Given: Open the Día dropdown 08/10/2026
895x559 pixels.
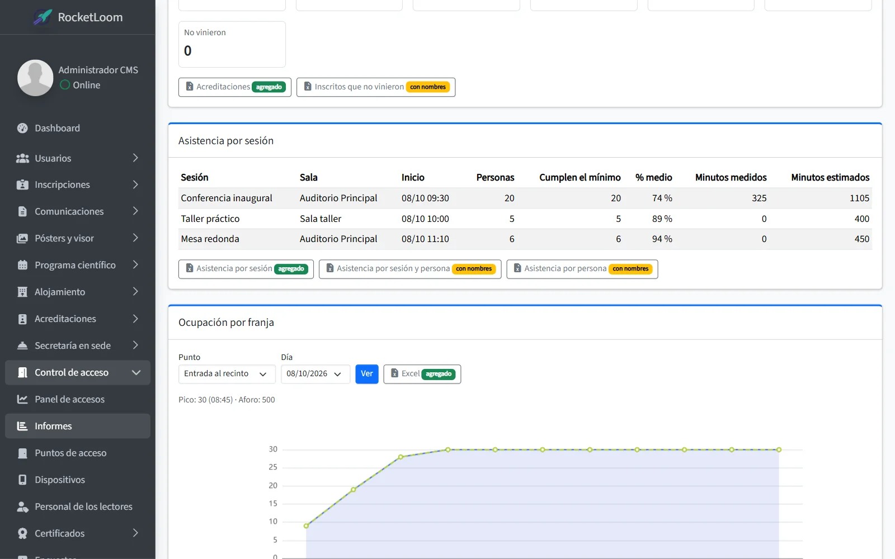Looking at the screenshot, I should click(x=315, y=374).
